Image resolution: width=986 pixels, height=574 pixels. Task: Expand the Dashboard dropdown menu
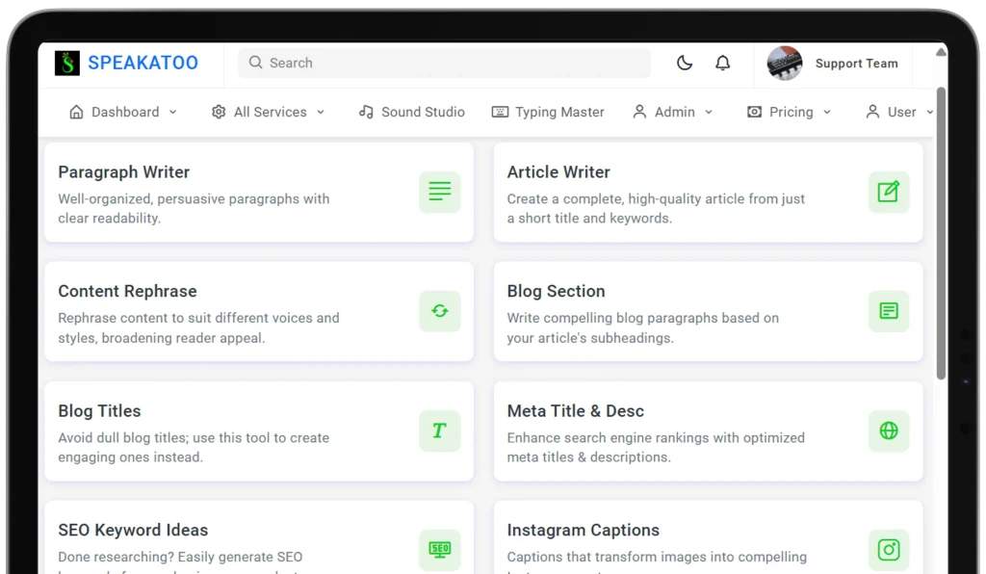click(x=123, y=112)
